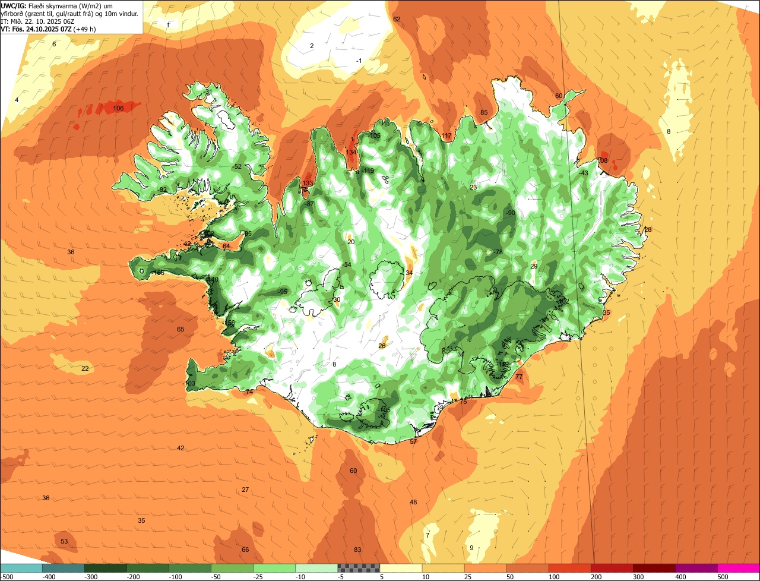Screen dimensions: 760x581
Task: Select the flux value 119 on the map
Action: (369, 171)
